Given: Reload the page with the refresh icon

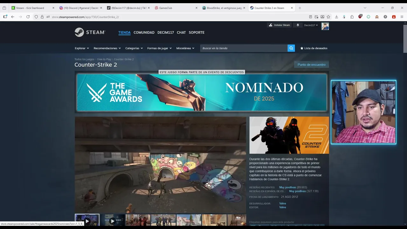Looking at the screenshot, I should click(28, 17).
